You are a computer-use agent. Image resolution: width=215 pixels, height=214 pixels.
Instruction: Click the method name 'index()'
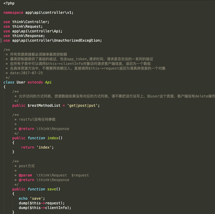pos(55,138)
